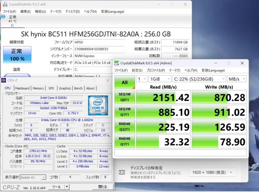Image resolution: width=259 pixels, height=192 pixels.
Task: Click the ツール button in CPU-Z
Action: tap(56, 187)
